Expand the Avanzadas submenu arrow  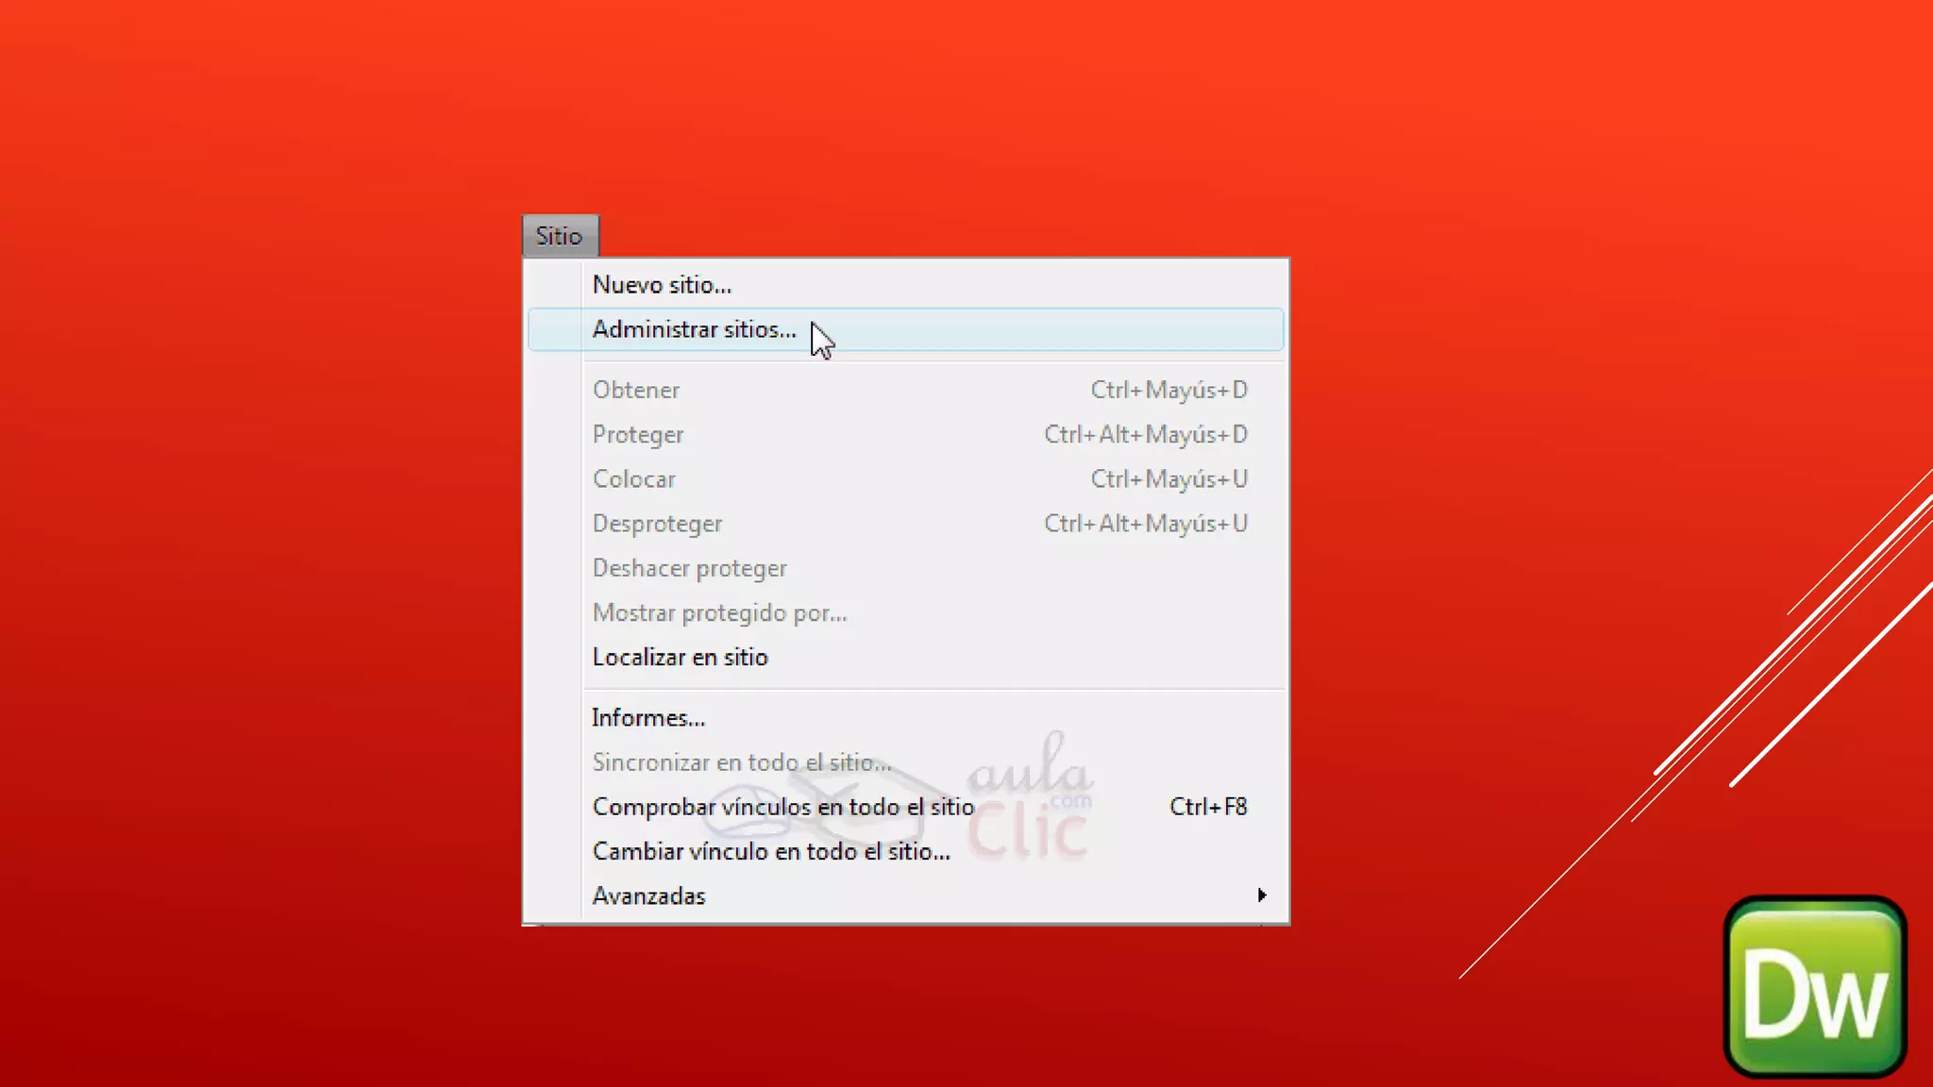point(1262,895)
